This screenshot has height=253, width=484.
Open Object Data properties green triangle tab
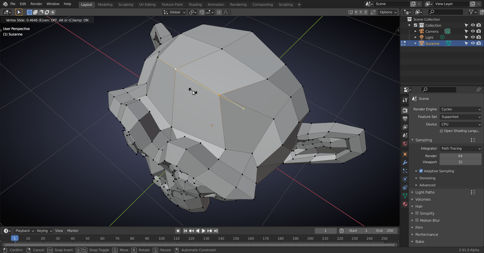tap(405, 196)
